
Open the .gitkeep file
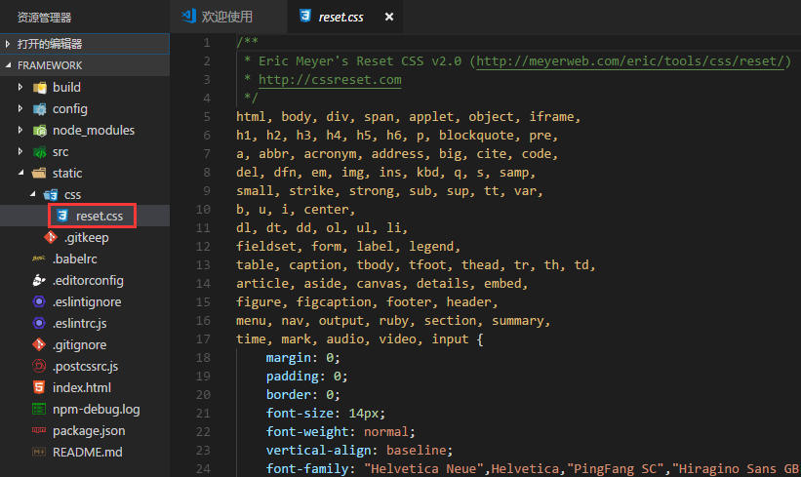86,237
